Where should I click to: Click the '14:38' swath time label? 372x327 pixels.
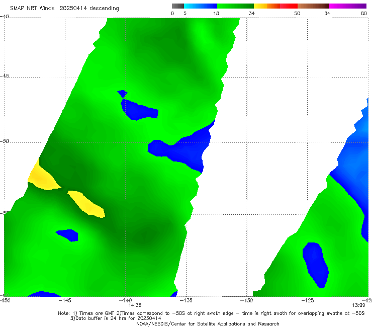pyautogui.click(x=135, y=305)
